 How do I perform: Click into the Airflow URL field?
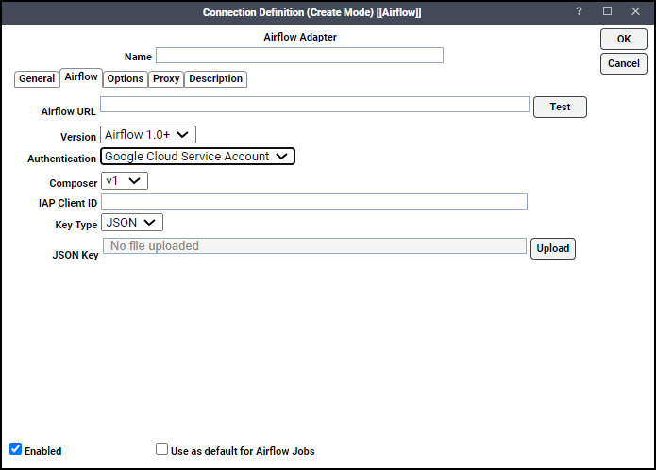click(314, 104)
